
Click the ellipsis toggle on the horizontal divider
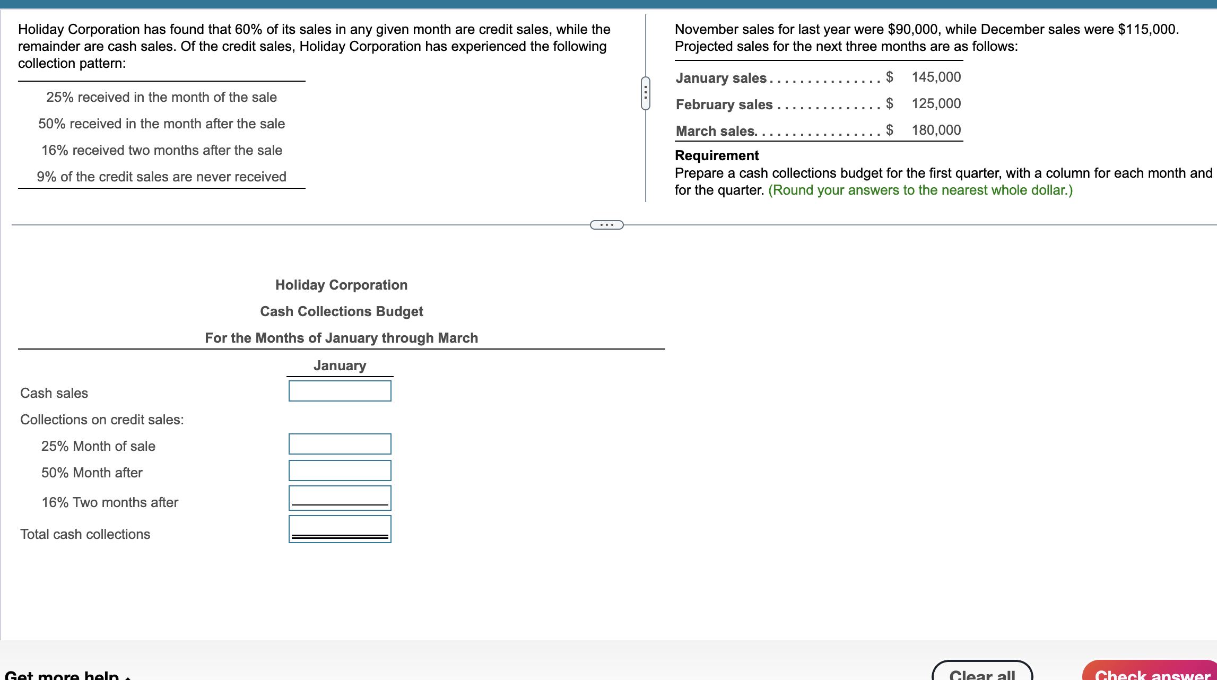point(606,225)
